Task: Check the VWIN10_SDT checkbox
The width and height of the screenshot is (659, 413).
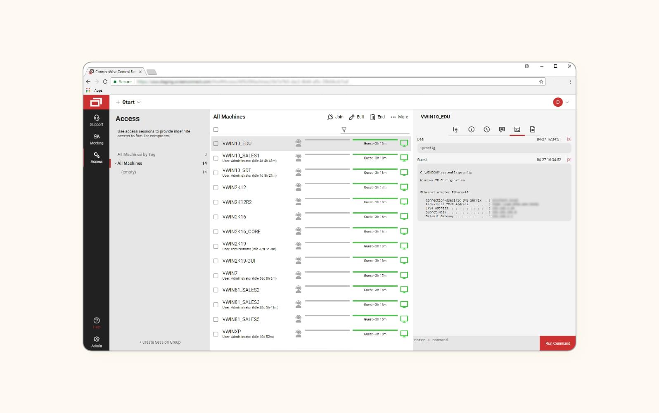Action: (x=216, y=173)
